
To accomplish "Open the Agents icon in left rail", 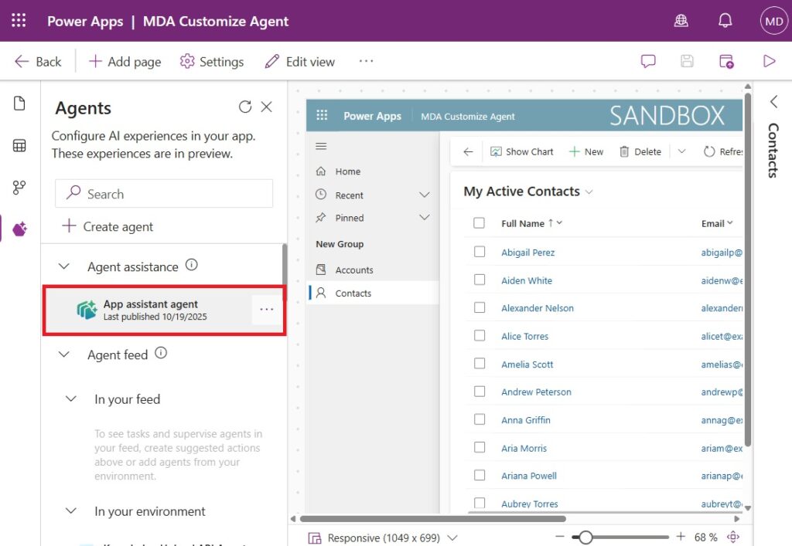I will coord(20,229).
